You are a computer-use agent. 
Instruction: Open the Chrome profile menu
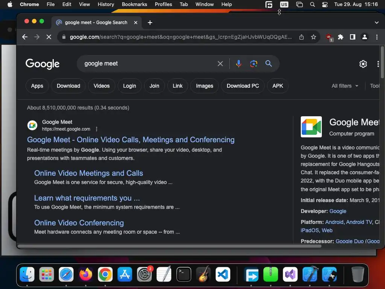365,37
